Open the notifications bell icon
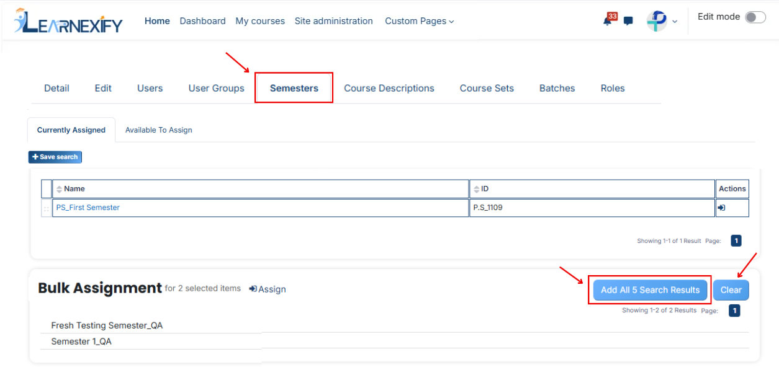 pos(608,20)
